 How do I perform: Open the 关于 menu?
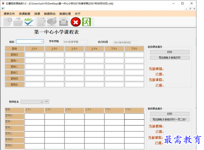click(x=78, y=14)
